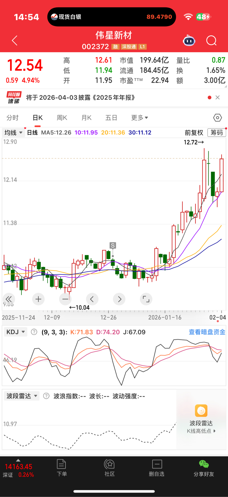This screenshot has width=228, height=497.
Task: Switch to 月K monthly chart tab
Action: point(86,118)
